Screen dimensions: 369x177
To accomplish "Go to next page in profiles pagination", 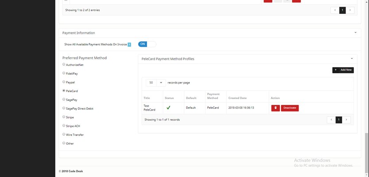I will pos(346,120).
